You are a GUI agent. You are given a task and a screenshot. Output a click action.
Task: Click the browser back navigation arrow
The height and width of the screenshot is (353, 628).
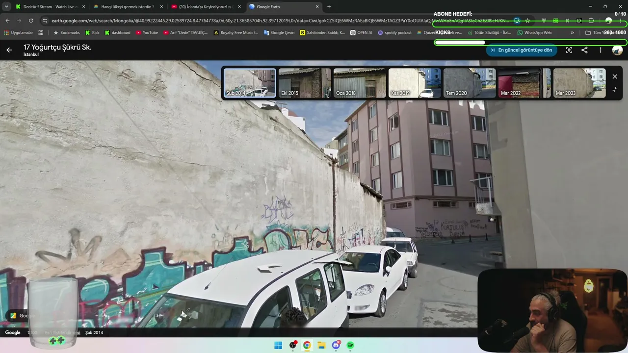point(7,21)
